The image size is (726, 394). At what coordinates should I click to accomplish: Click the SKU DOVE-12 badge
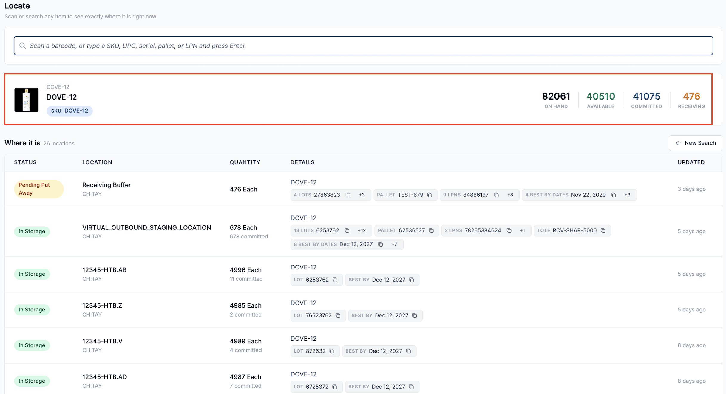pos(69,111)
